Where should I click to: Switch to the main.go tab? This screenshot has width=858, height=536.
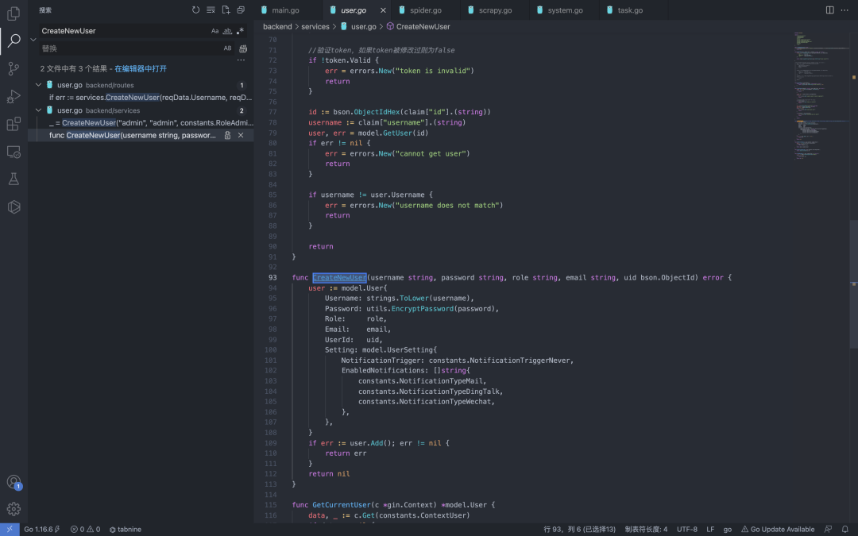click(286, 10)
